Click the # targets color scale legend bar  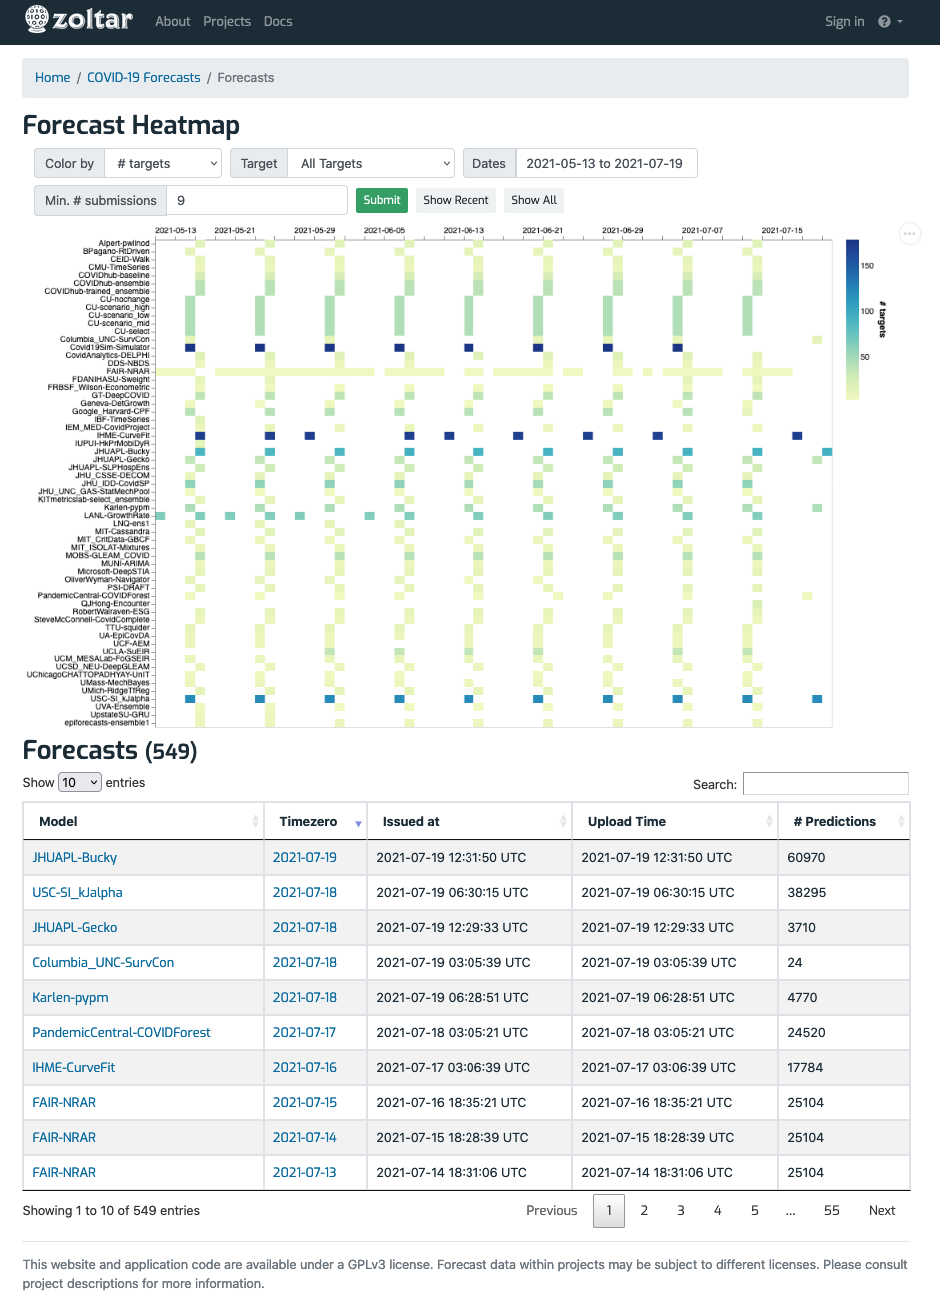[852, 319]
